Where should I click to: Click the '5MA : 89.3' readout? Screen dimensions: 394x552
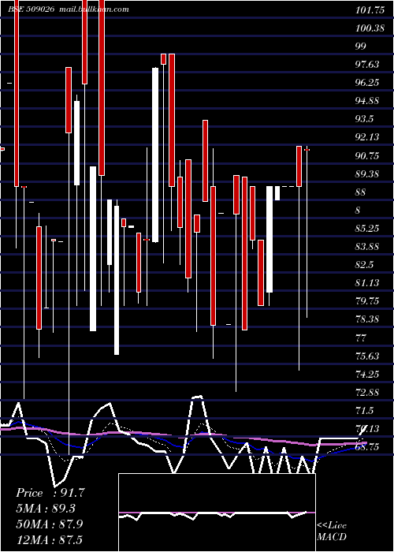[46, 509]
